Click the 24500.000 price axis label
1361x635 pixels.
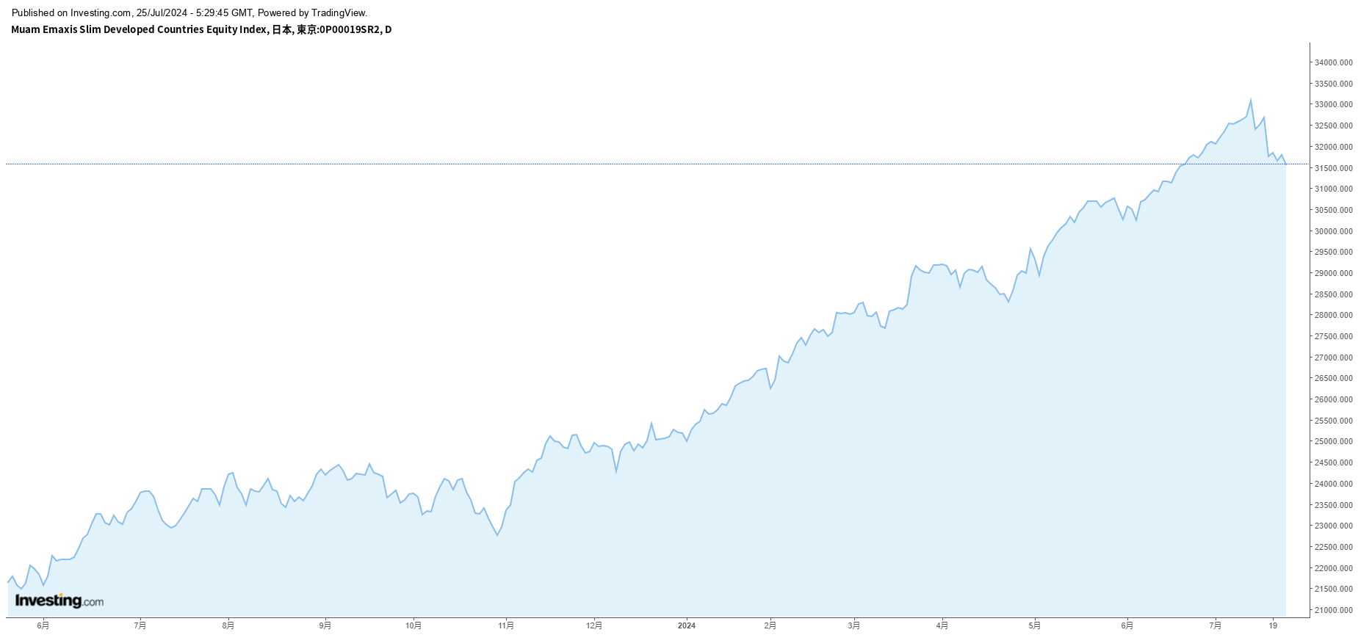(1333, 462)
